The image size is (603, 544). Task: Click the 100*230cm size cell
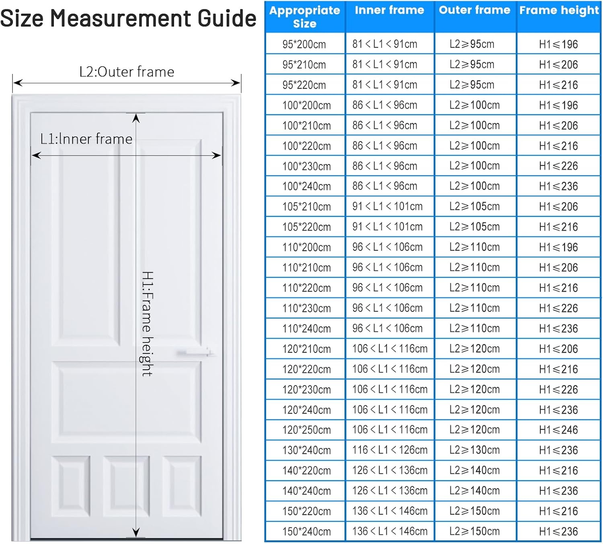306,166
